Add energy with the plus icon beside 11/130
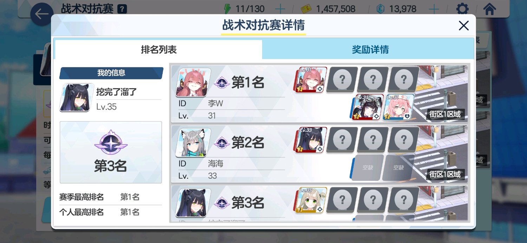 [x=280, y=9]
